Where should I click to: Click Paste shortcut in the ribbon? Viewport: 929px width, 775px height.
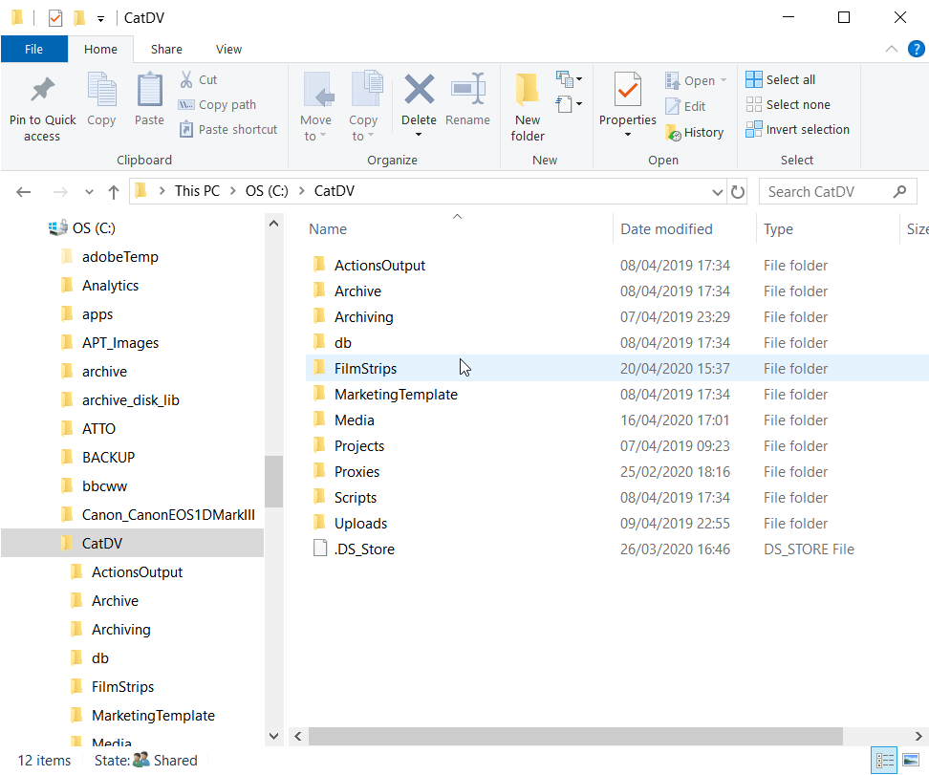click(227, 129)
